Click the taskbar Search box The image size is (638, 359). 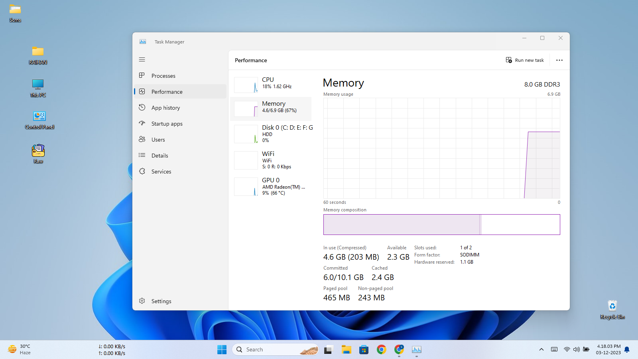pos(275,349)
